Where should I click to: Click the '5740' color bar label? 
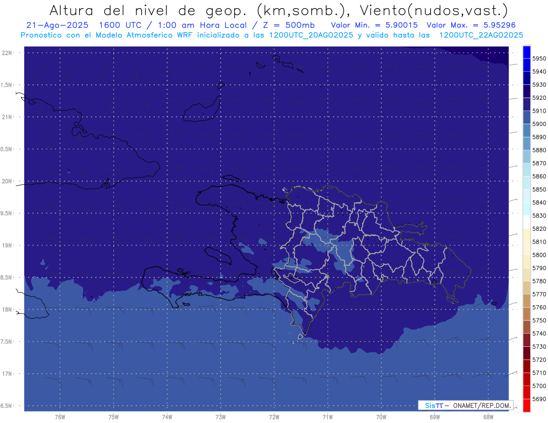point(539,334)
